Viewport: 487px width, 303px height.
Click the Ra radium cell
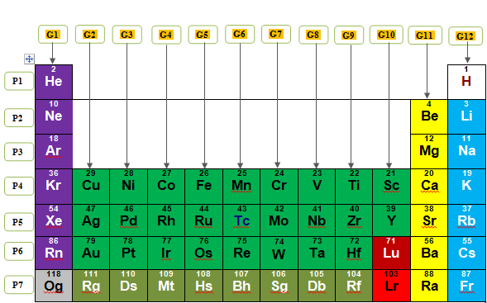(x=429, y=286)
